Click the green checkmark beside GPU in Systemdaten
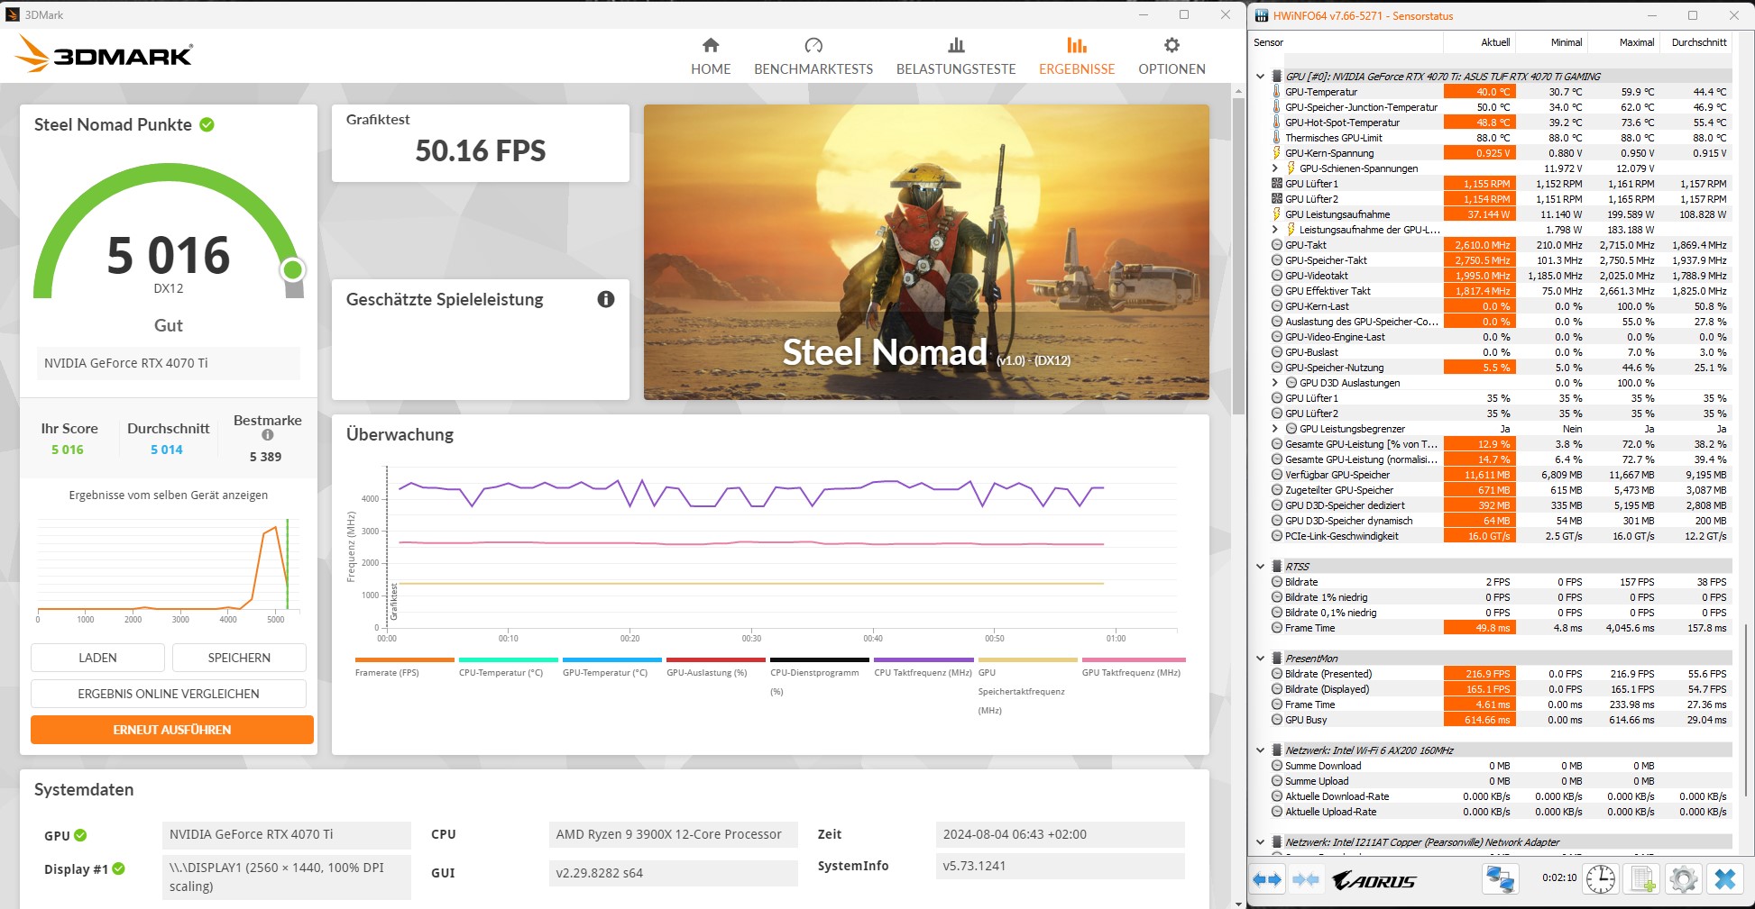 pos(80,835)
